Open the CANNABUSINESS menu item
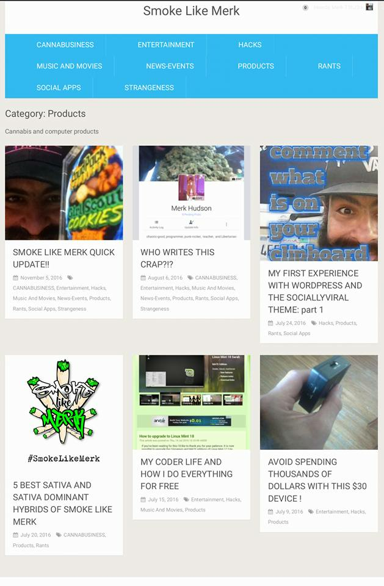 click(65, 45)
